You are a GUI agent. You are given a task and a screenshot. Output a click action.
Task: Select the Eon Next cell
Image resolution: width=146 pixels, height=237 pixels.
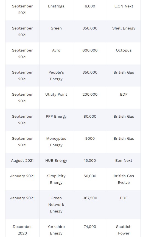(124, 160)
